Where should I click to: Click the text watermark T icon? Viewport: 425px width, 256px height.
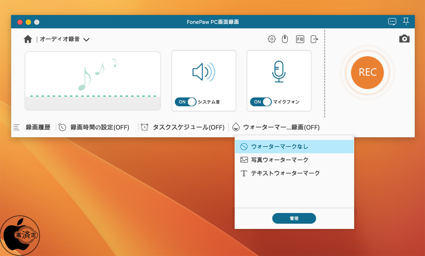pos(244,173)
